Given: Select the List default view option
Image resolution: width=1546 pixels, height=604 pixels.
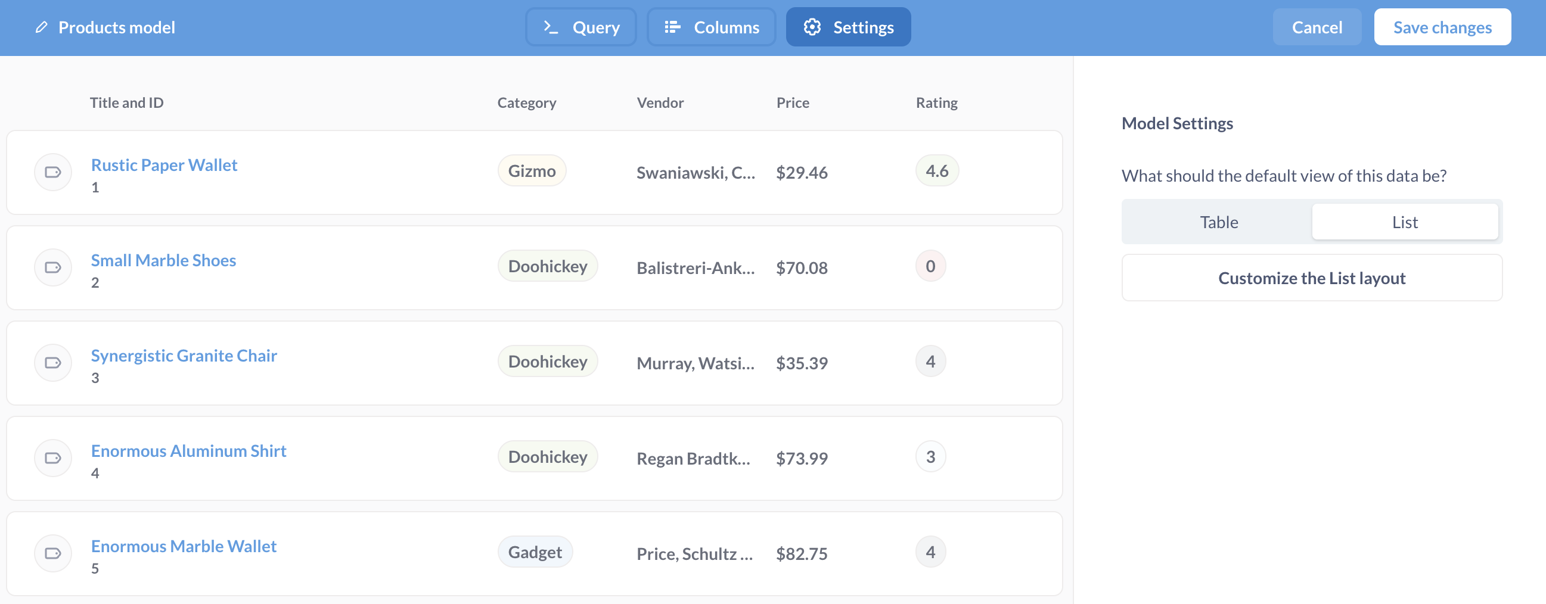Looking at the screenshot, I should coord(1404,222).
